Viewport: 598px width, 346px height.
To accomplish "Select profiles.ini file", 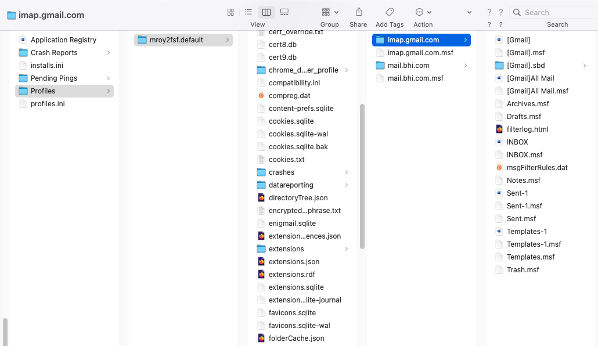I will (x=64, y=104).
